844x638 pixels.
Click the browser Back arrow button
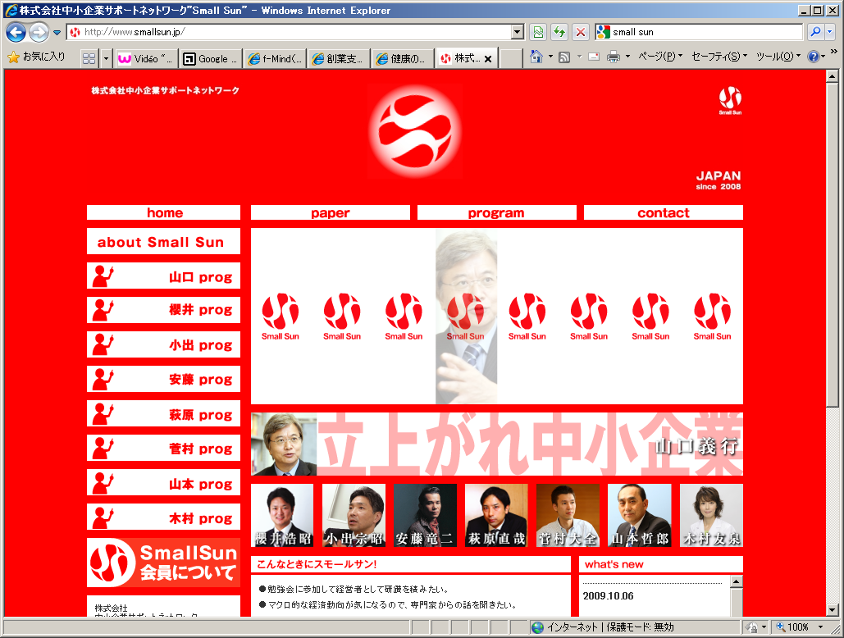(16, 32)
